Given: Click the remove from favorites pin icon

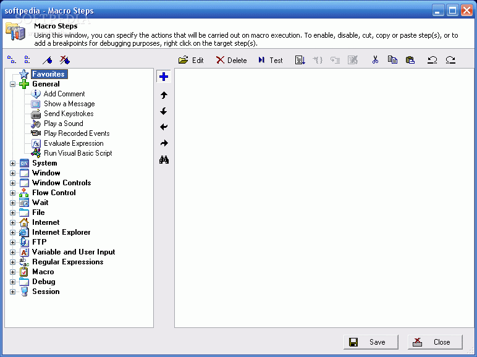Looking at the screenshot, I should tap(65, 60).
